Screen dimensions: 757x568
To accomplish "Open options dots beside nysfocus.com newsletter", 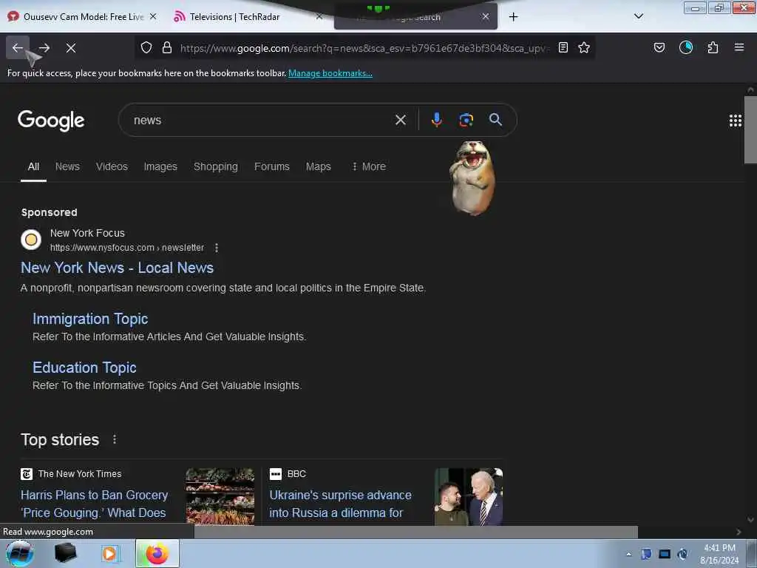I will (x=217, y=248).
